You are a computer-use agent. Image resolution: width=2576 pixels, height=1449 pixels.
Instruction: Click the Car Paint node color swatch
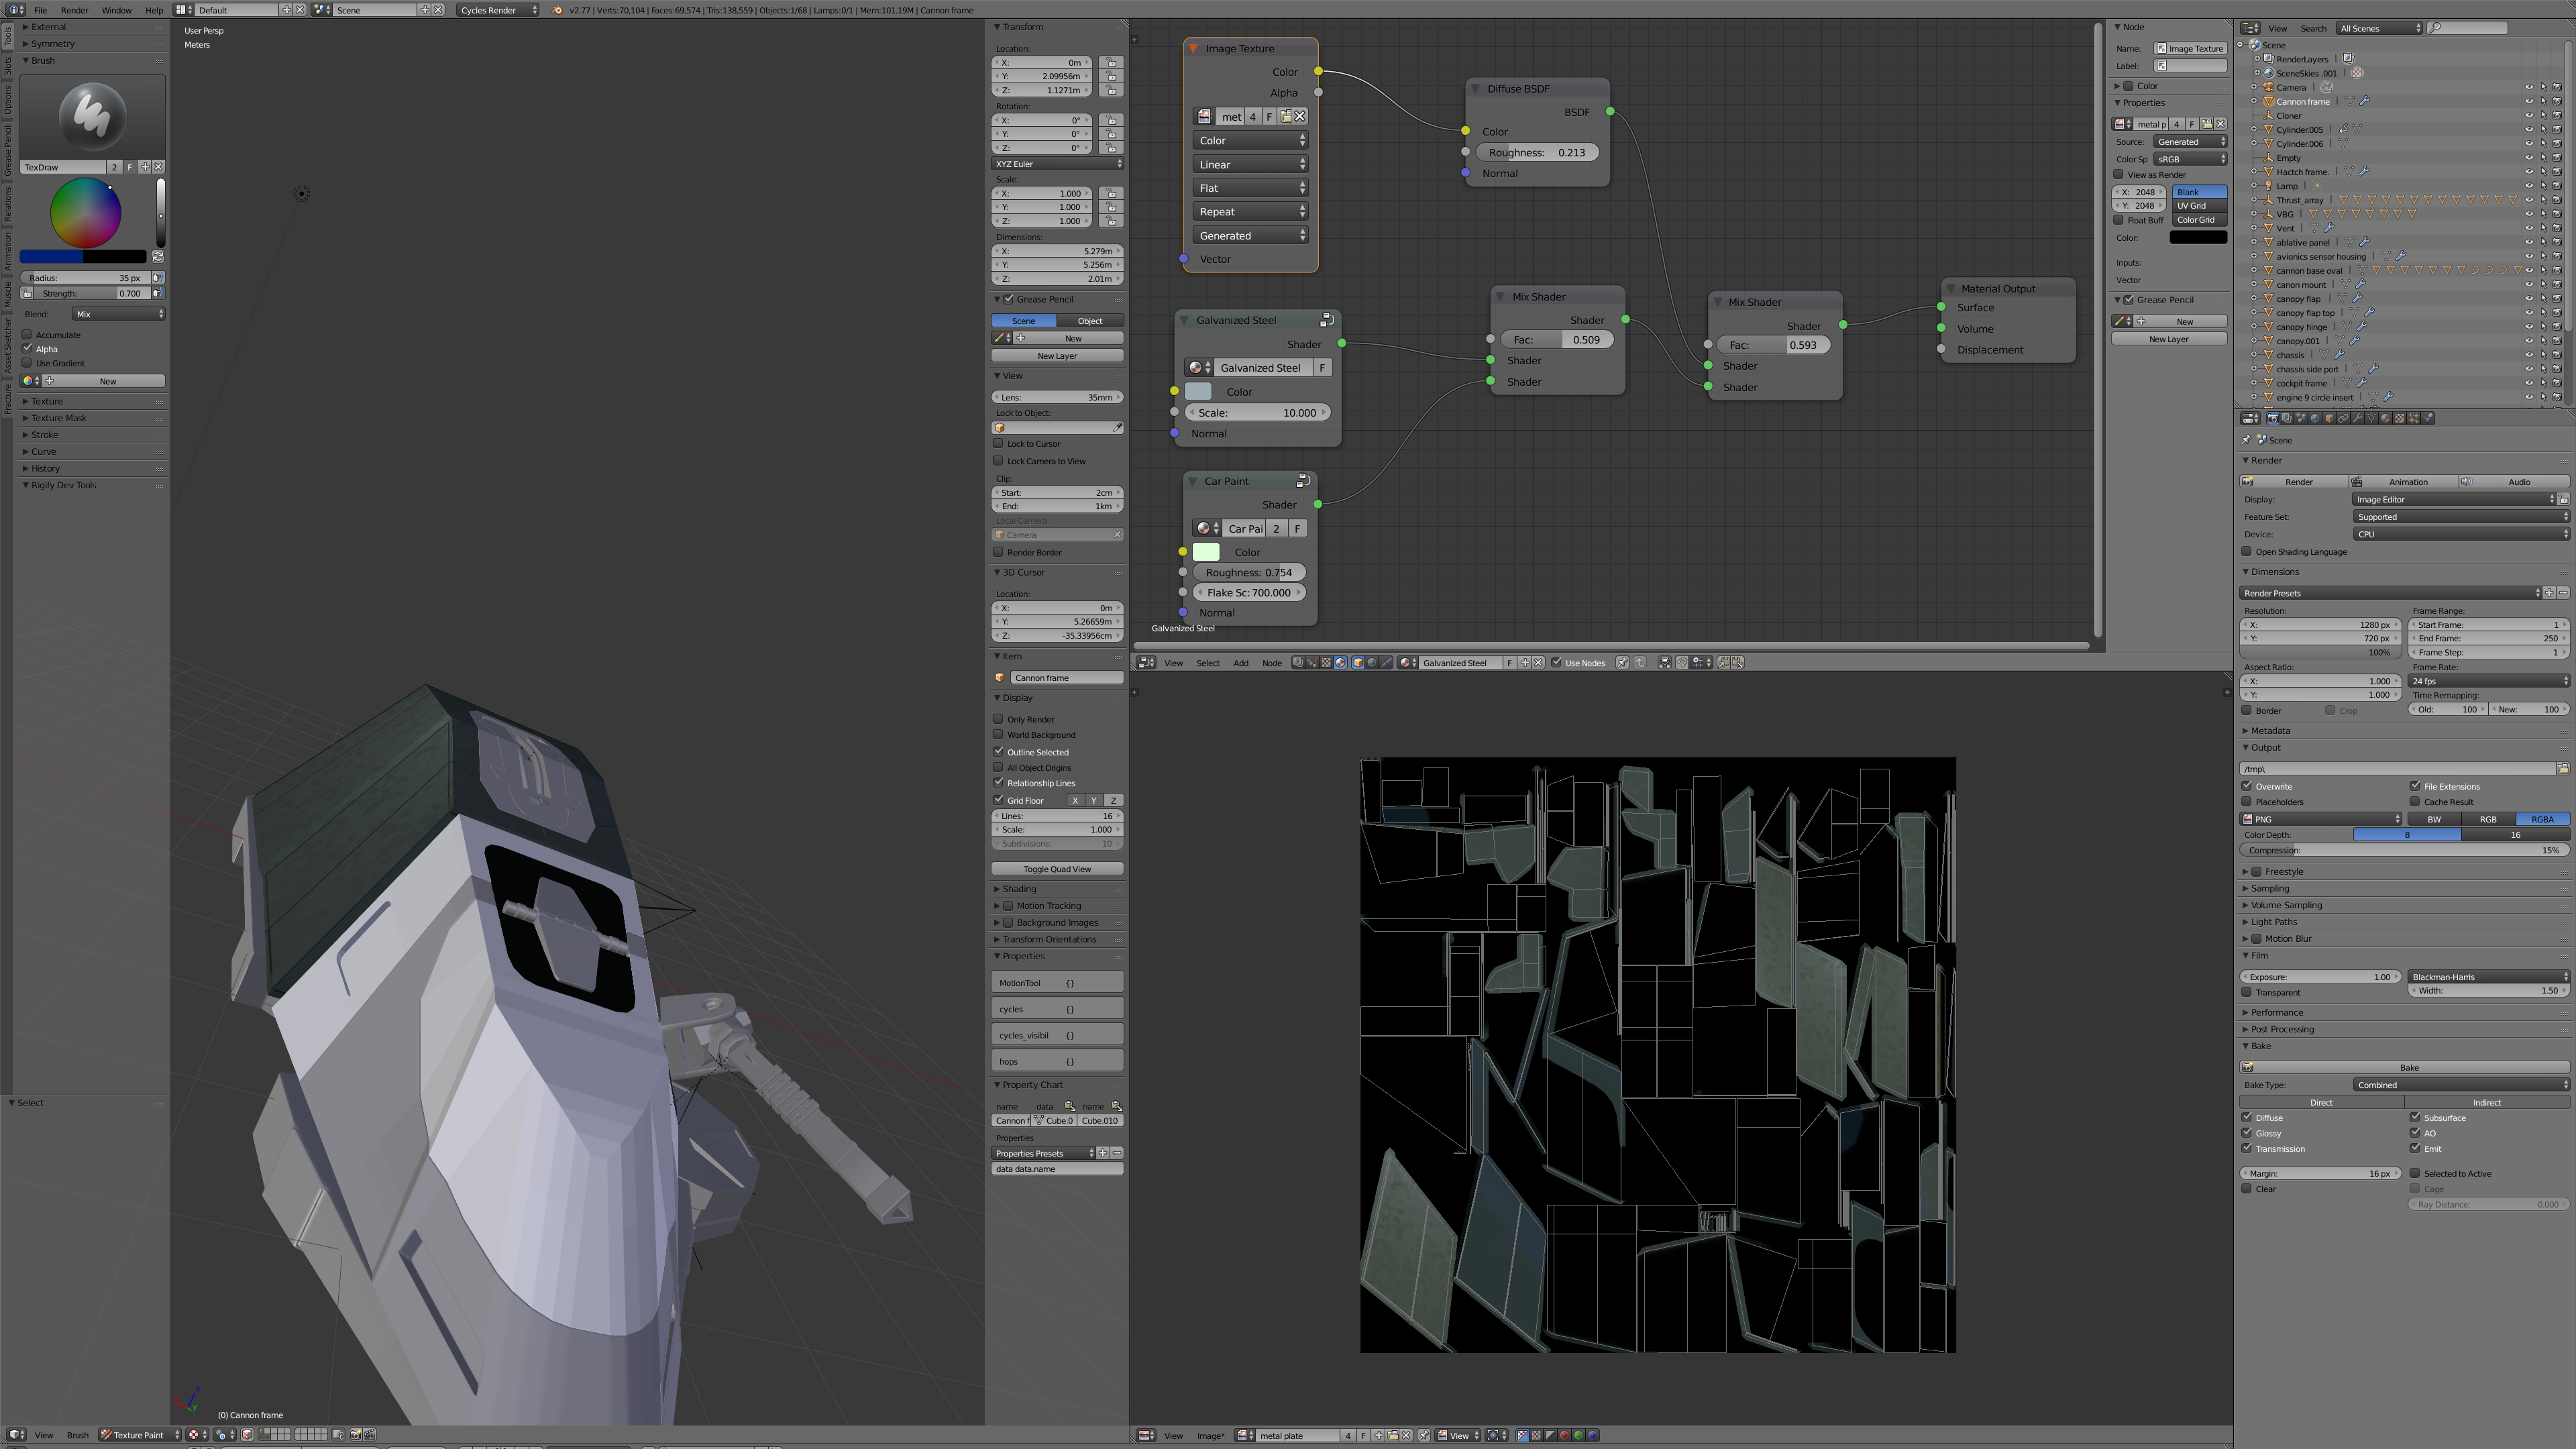coord(1206,551)
